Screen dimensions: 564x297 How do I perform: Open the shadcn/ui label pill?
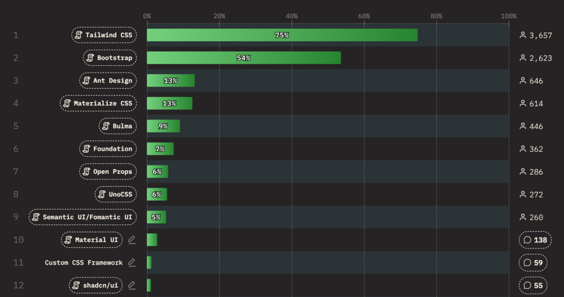96,285
